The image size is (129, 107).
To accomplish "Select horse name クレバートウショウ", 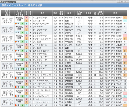I will click(42, 75).
